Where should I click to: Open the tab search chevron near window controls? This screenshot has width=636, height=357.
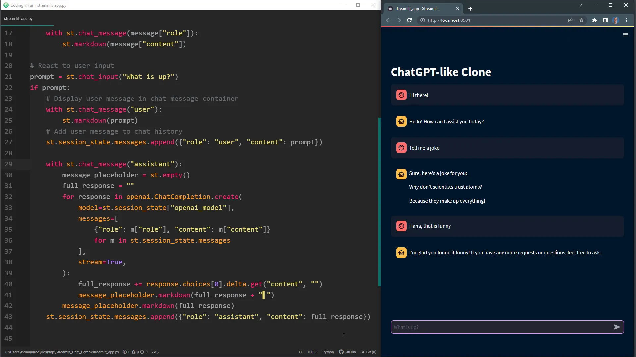(x=581, y=5)
